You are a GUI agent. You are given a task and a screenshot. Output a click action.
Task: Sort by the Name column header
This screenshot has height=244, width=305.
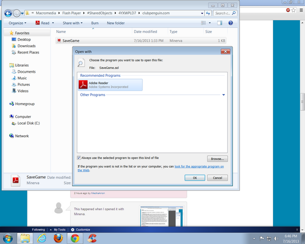pos(61,32)
